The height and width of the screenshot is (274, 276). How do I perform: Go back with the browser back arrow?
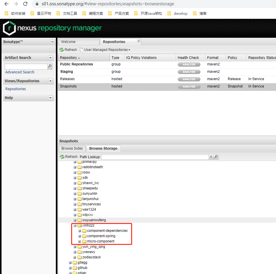click(x=6, y=4)
